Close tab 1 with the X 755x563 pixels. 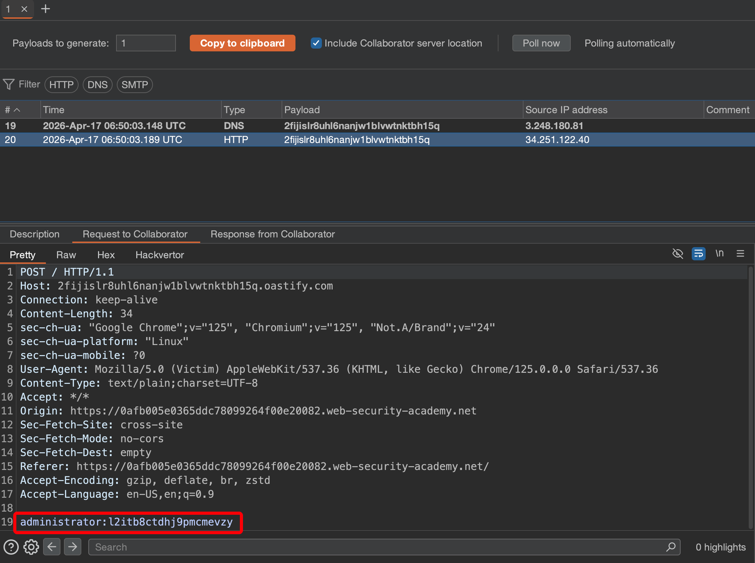coord(24,9)
